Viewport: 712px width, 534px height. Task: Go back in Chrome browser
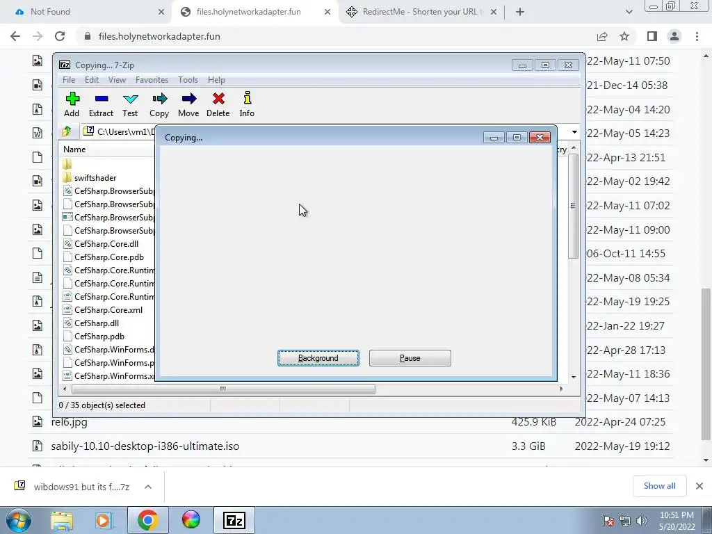[15, 36]
